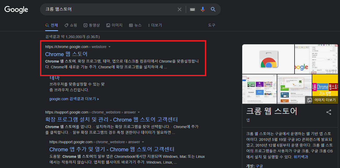This screenshot has width=340, height=168.
Task: Open the Chrome Web Store logo thumbnail
Action: tap(268, 59)
